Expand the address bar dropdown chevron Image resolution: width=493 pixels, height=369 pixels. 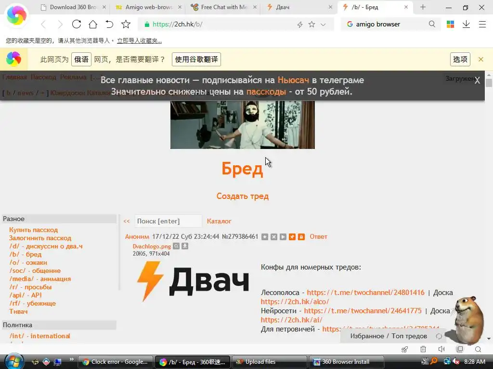point(323,25)
